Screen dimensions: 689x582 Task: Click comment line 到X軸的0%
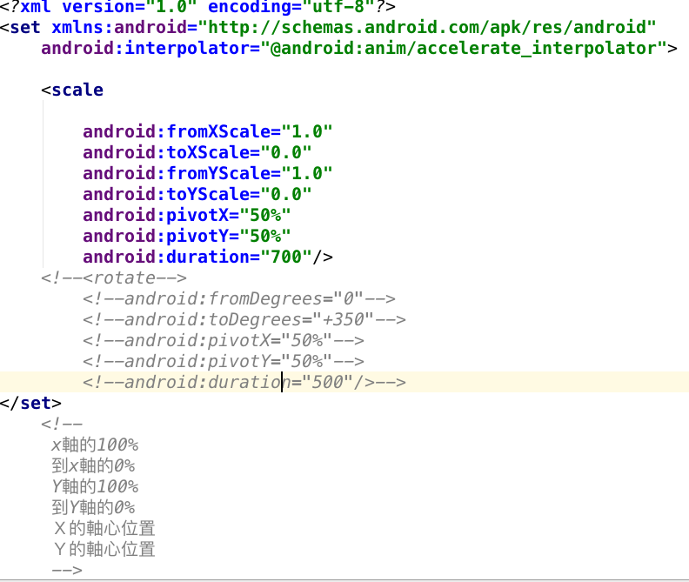93,465
